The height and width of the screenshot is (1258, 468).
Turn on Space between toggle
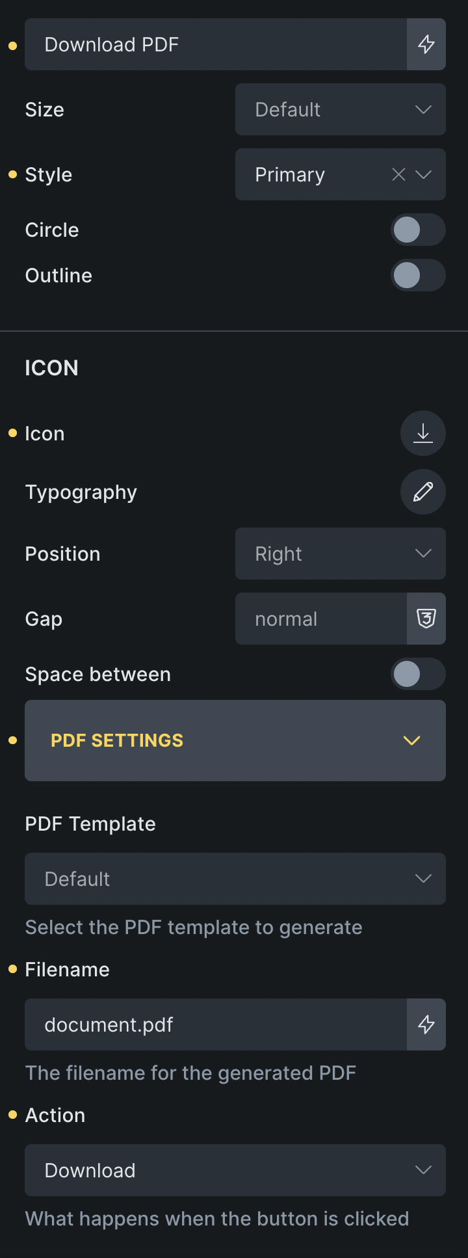click(418, 674)
